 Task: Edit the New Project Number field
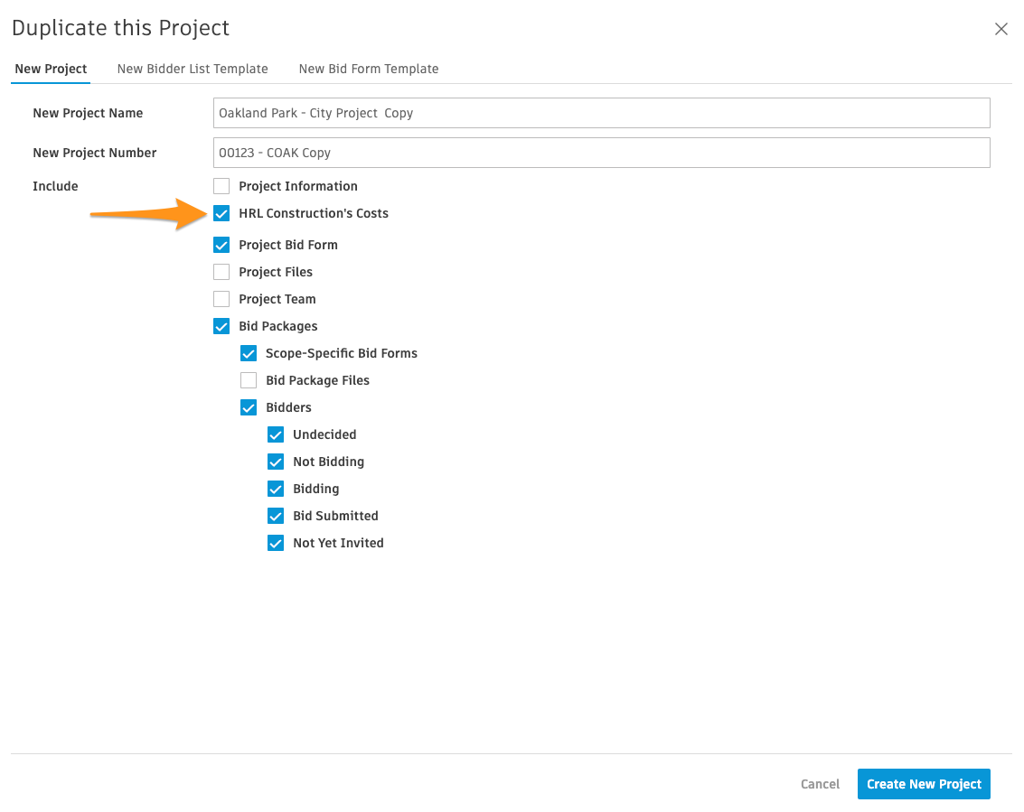coord(601,153)
